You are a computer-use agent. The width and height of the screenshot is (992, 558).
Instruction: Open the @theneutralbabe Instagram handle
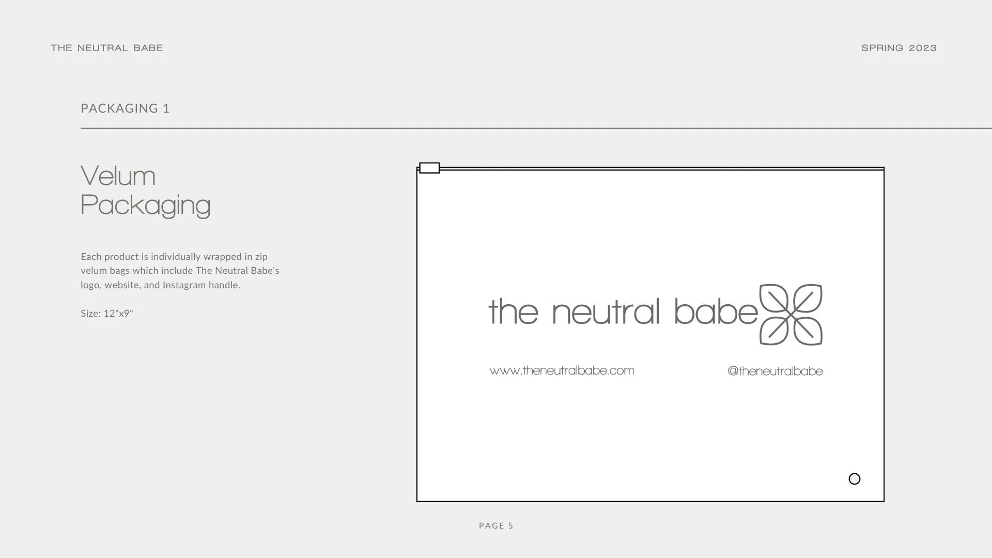click(x=775, y=371)
